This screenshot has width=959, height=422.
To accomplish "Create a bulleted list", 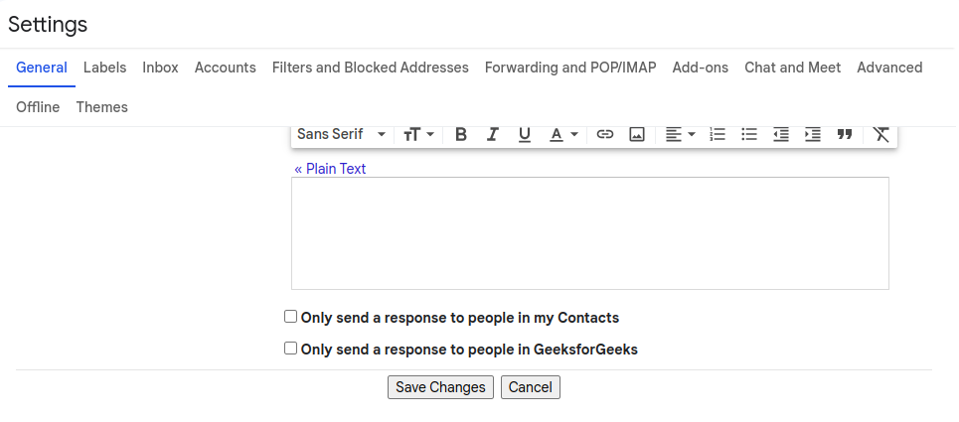I will pos(749,135).
